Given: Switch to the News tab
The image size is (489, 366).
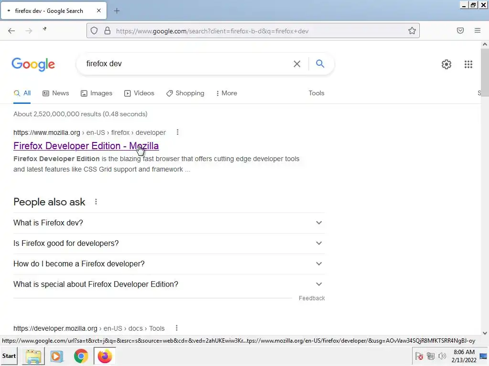Looking at the screenshot, I should pos(56,93).
